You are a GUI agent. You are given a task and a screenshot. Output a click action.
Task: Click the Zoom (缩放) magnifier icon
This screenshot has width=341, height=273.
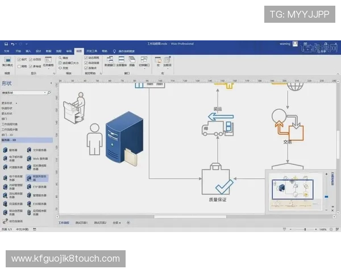click(x=60, y=57)
